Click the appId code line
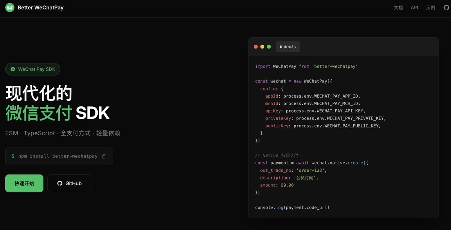 pos(313,96)
